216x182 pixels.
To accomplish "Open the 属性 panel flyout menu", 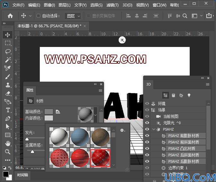I will [100, 90].
